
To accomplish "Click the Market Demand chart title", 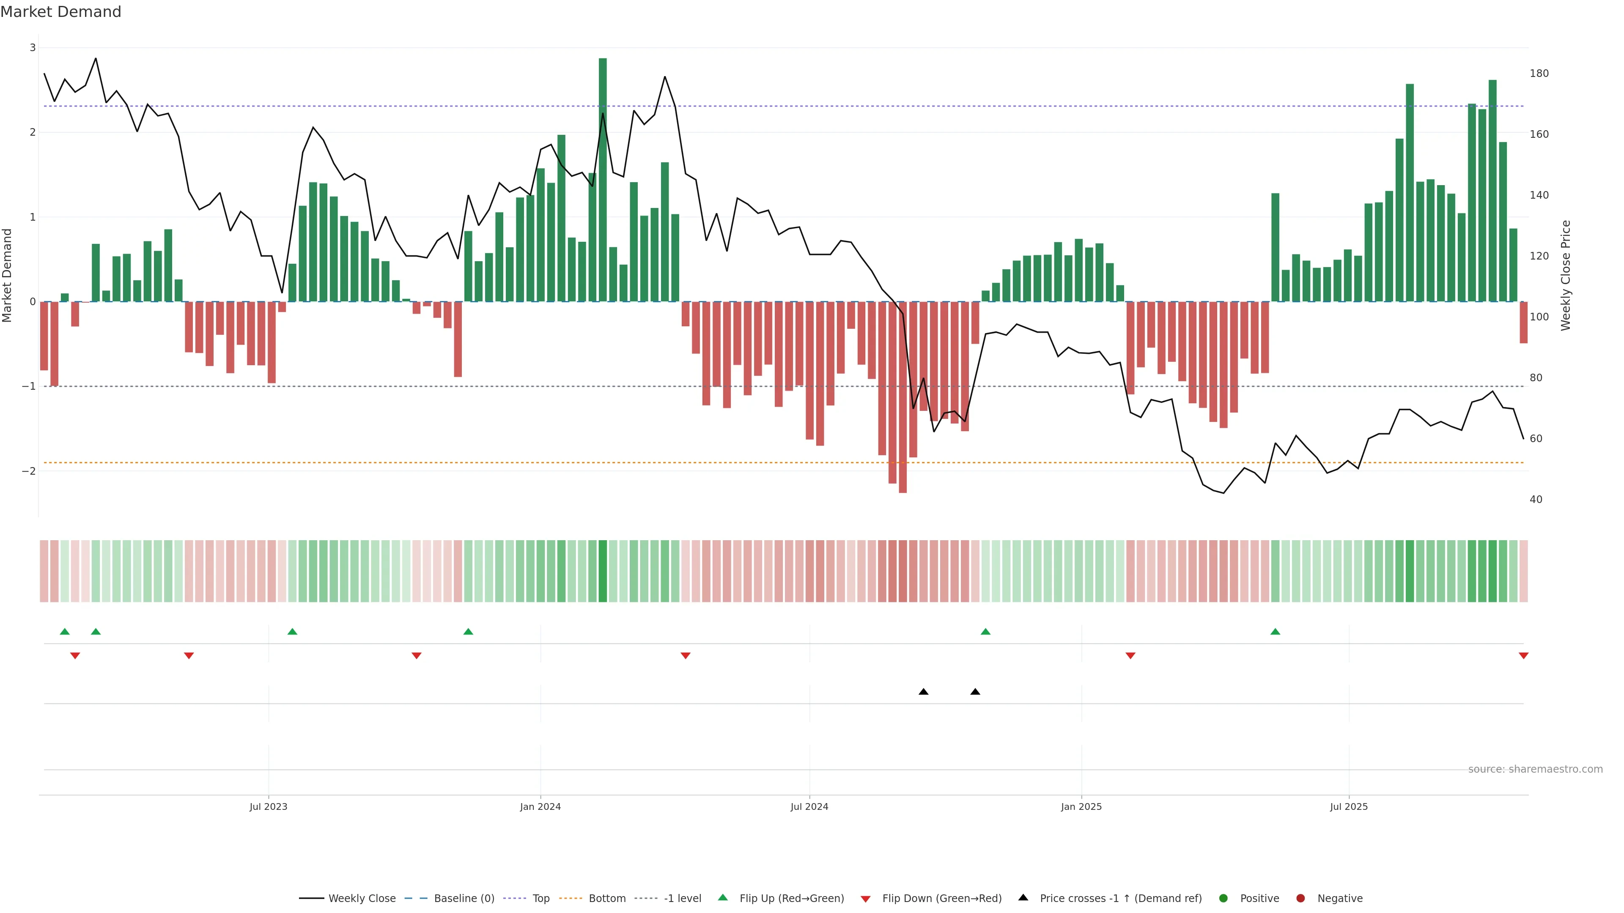I will (60, 12).
